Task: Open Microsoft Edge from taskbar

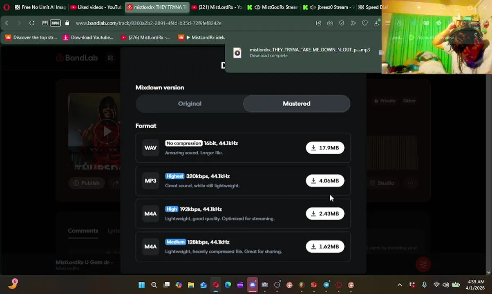Action: [228, 285]
